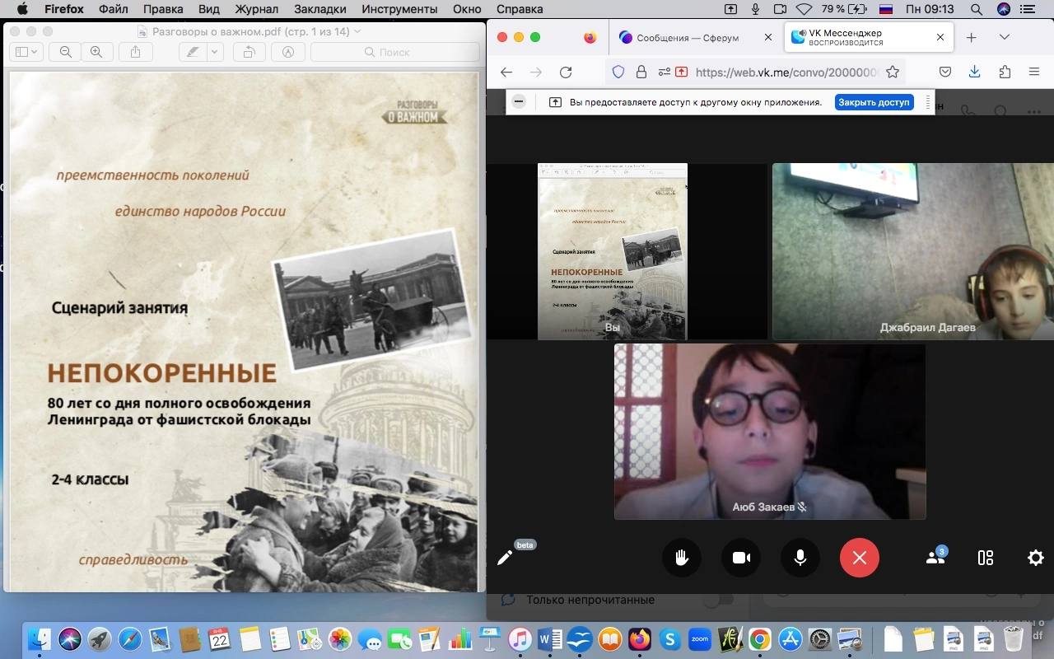Raise hand in the VK call
This screenshot has width=1054, height=659.
(682, 558)
